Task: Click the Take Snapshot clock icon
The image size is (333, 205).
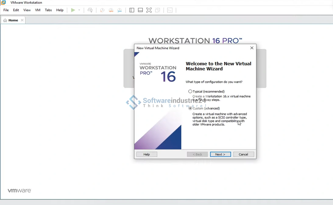Action: (102, 10)
